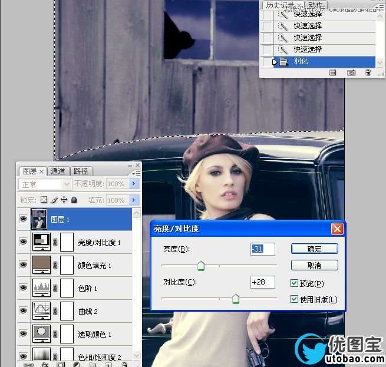The height and width of the screenshot is (367, 386).
Task: Click the 羽化 history state icon
Action: pos(283,62)
